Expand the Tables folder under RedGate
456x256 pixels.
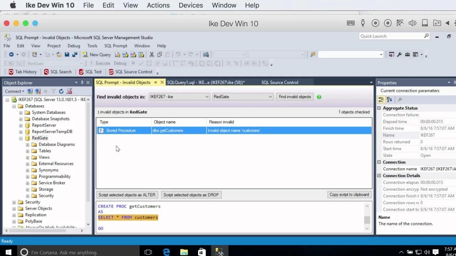pyautogui.click(x=27, y=151)
